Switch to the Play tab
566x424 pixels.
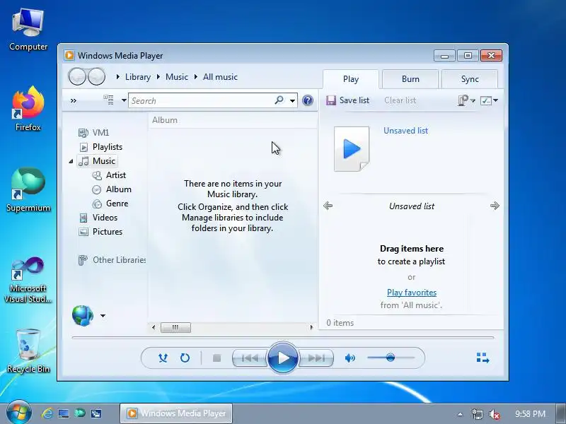point(350,79)
